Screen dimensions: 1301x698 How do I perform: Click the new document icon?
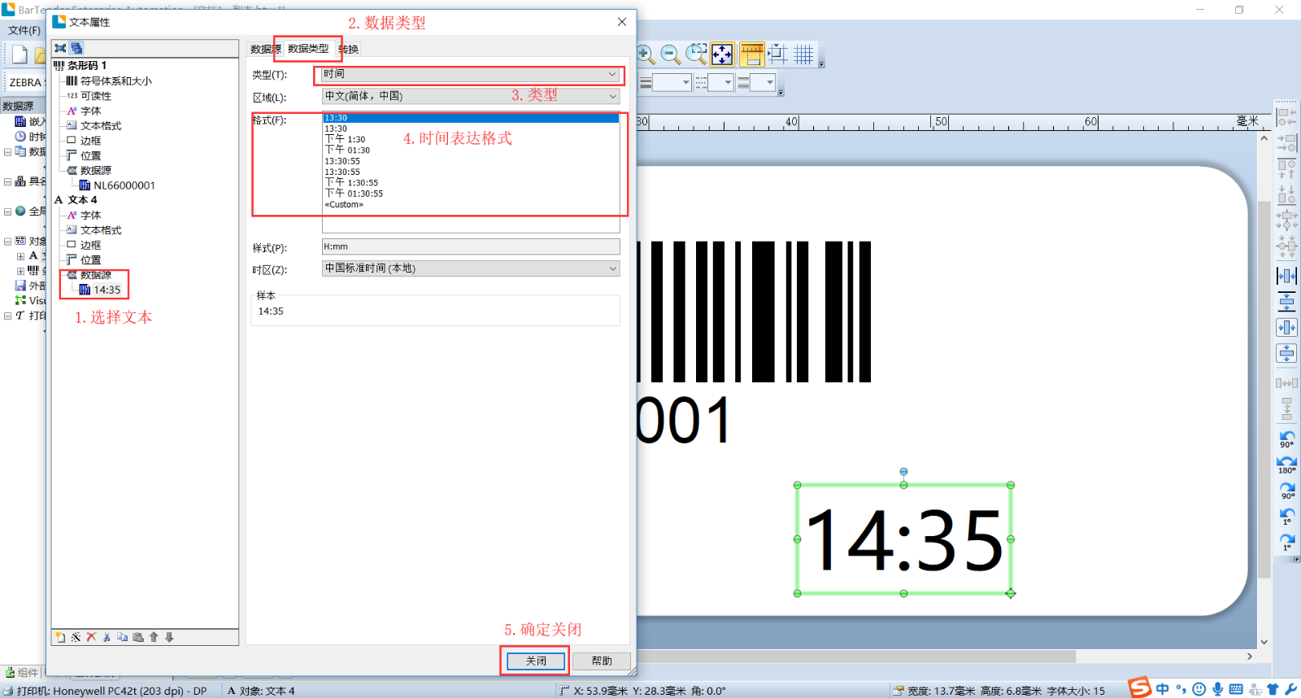click(20, 55)
